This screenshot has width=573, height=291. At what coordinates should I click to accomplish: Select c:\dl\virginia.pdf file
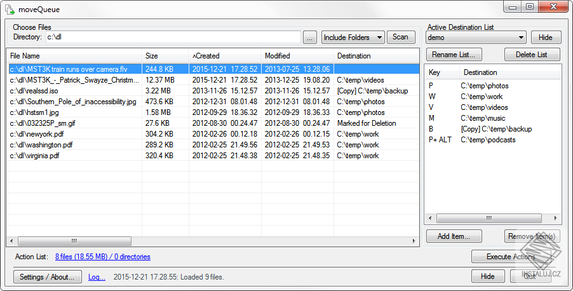(x=213, y=156)
